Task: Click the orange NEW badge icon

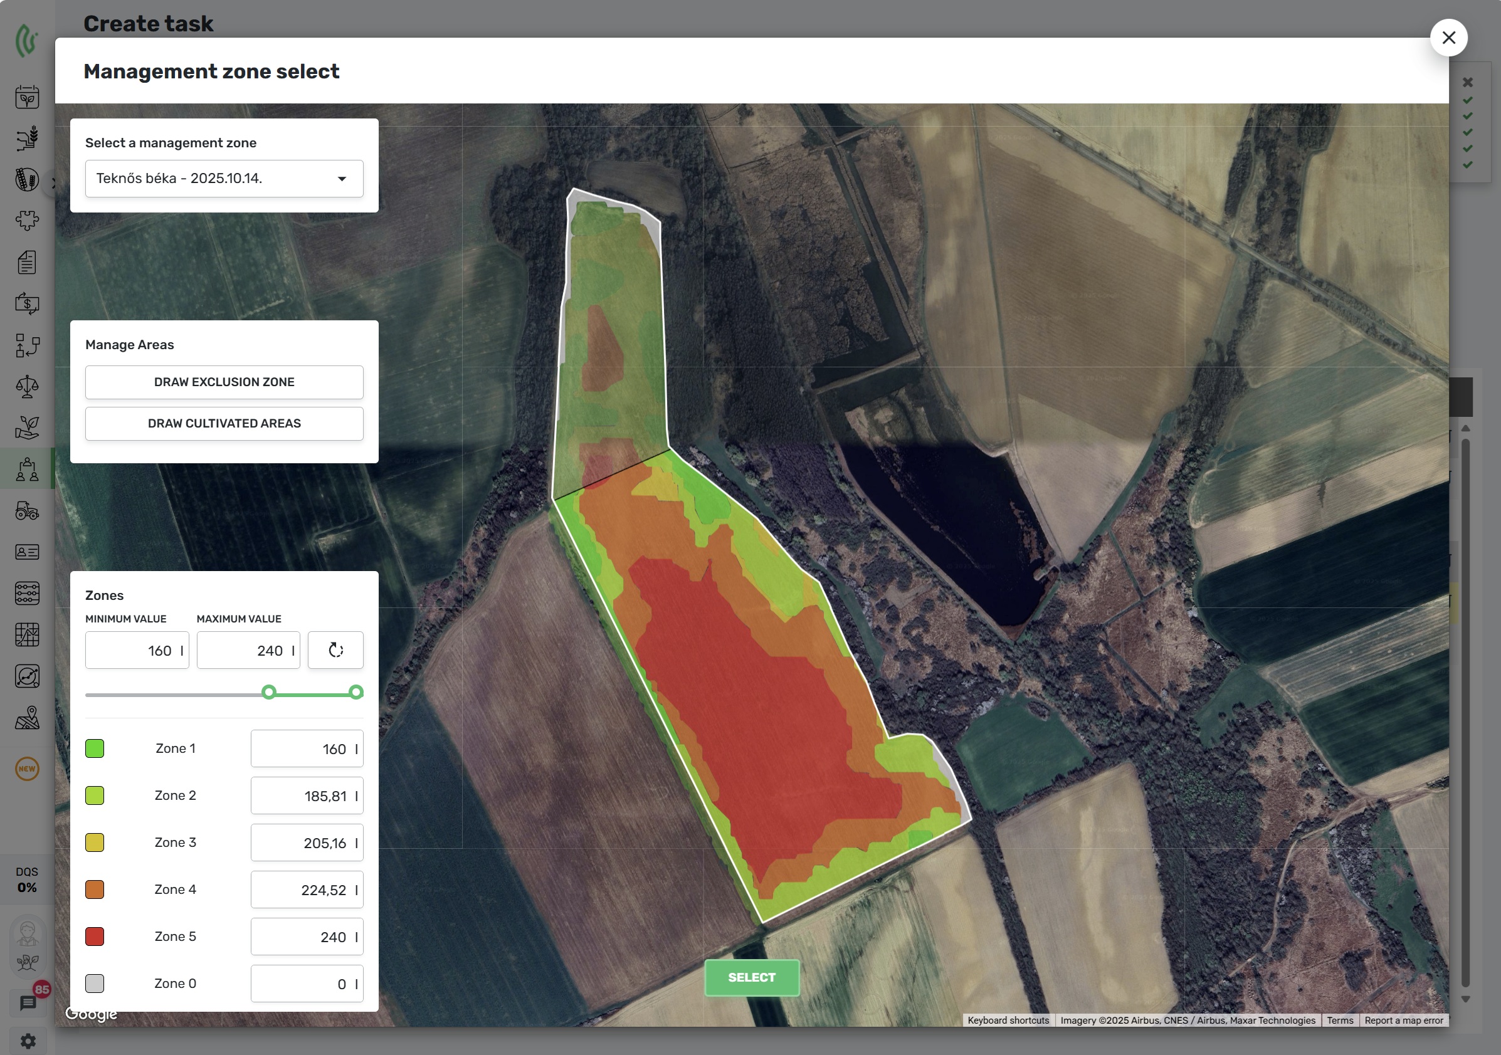Action: tap(27, 769)
